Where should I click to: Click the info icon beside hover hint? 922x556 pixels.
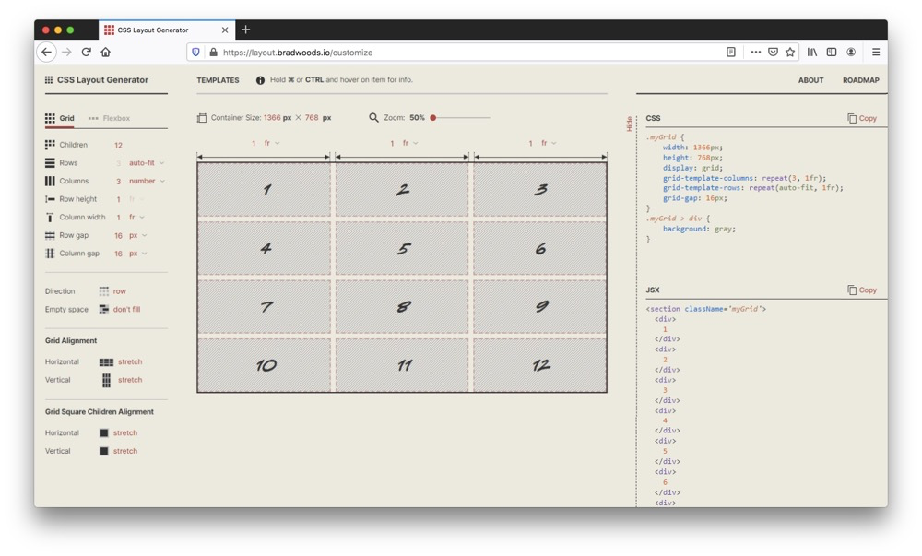click(x=260, y=80)
